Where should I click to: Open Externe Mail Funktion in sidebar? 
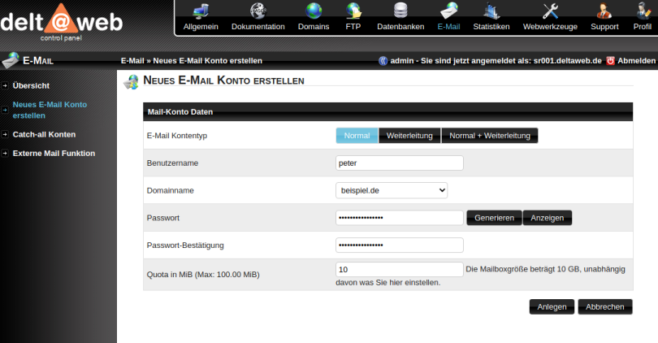click(54, 153)
